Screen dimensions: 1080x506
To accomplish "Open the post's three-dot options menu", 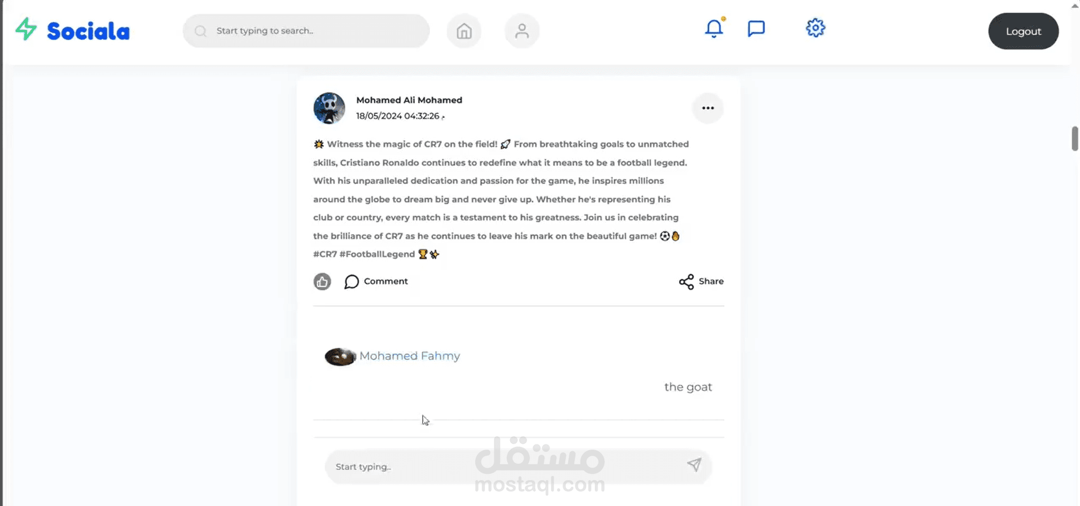I will coord(708,108).
